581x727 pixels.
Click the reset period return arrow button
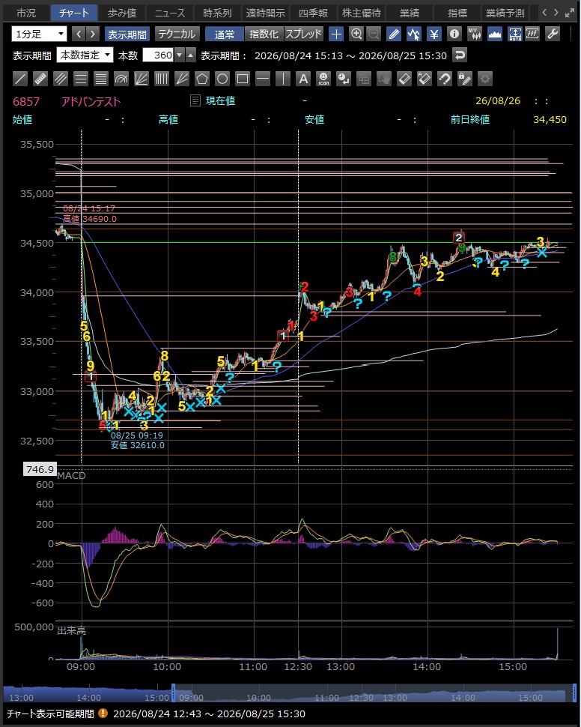pyautogui.click(x=459, y=55)
